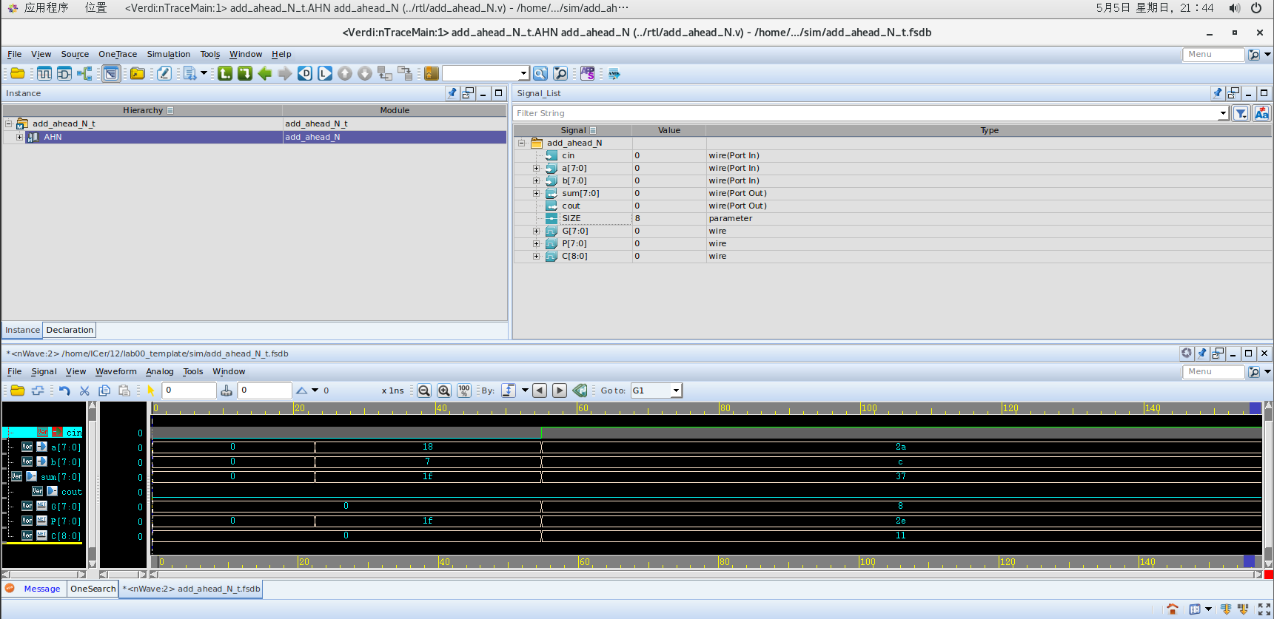Toggle the framed window icon button in the Verdi toolbar
Screen dimensions: 1274x619
[x=111, y=73]
